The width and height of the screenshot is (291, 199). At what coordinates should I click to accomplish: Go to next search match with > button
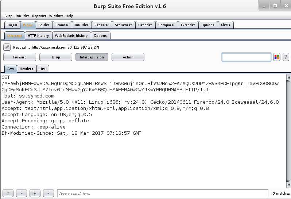click(48, 193)
